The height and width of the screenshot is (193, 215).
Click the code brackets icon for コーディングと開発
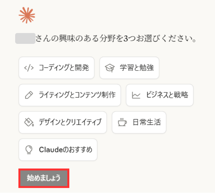pos(29,68)
